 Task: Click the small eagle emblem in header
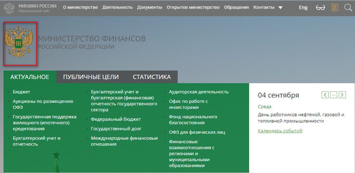click(x=9, y=8)
